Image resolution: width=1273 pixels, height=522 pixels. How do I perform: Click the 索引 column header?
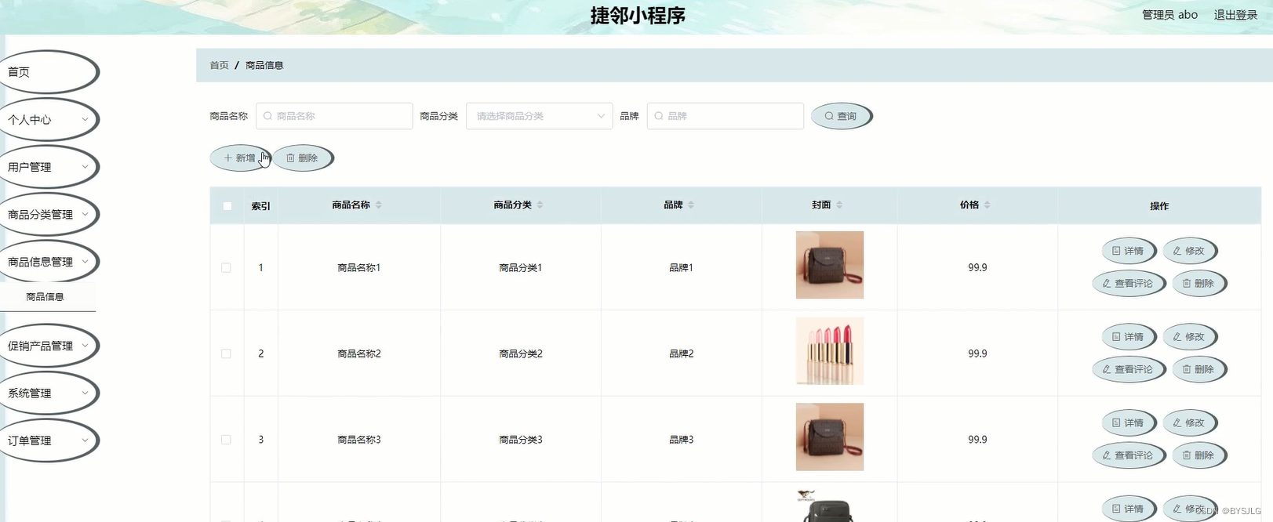[260, 206]
